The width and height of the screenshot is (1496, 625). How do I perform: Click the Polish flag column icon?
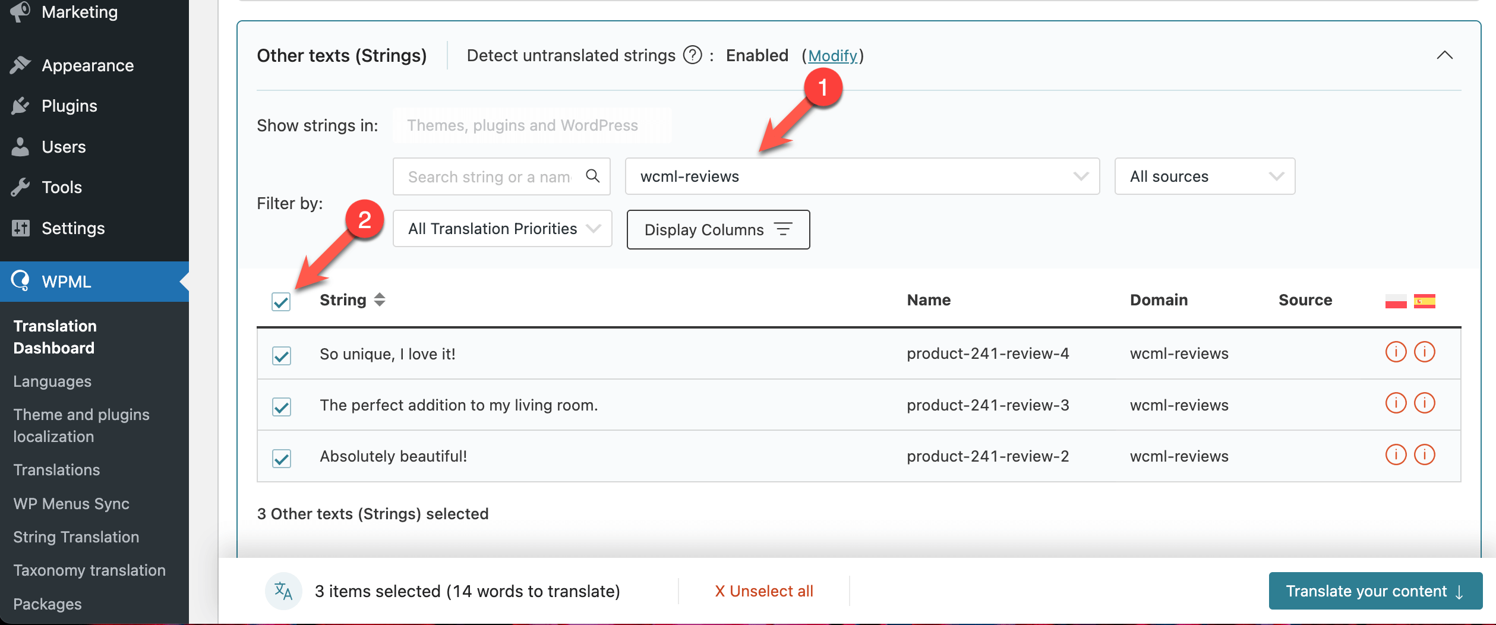point(1396,301)
